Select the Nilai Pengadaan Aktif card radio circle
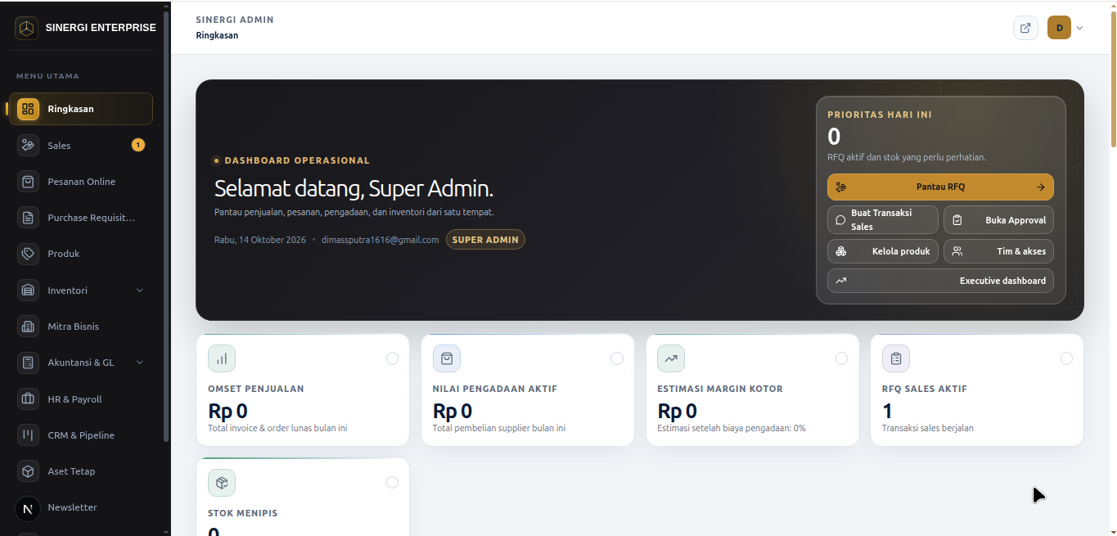Viewport: 1117px width, 536px height. tap(617, 358)
